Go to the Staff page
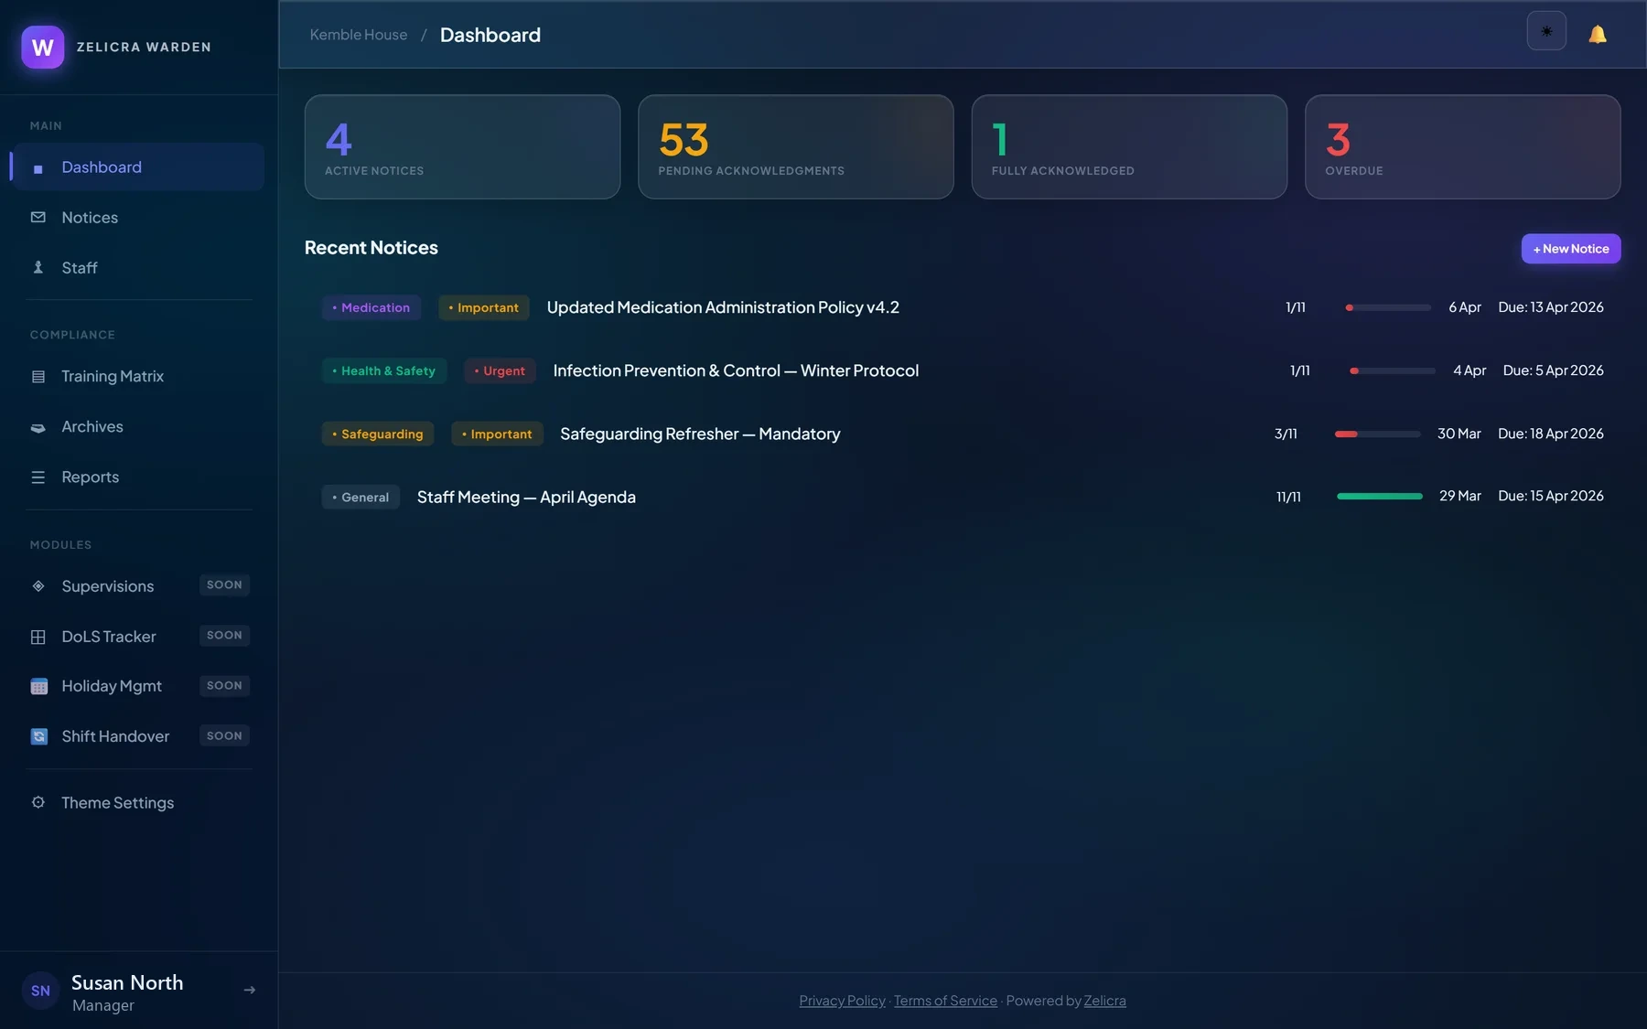The height and width of the screenshot is (1029, 1647). click(138, 268)
